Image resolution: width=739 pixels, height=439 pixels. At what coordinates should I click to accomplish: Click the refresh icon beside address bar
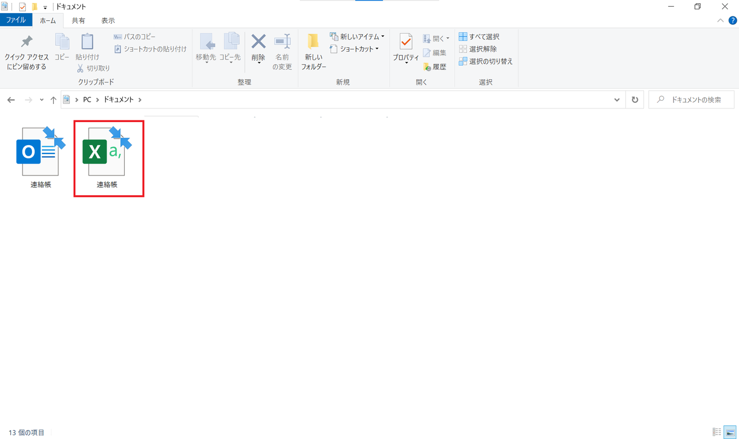pyautogui.click(x=635, y=100)
